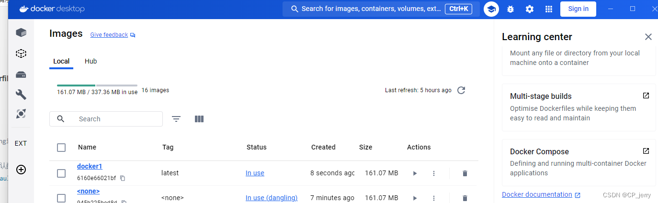This screenshot has width=658, height=203.
Task: Open external link icon on Docker Compose
Action: click(x=646, y=151)
